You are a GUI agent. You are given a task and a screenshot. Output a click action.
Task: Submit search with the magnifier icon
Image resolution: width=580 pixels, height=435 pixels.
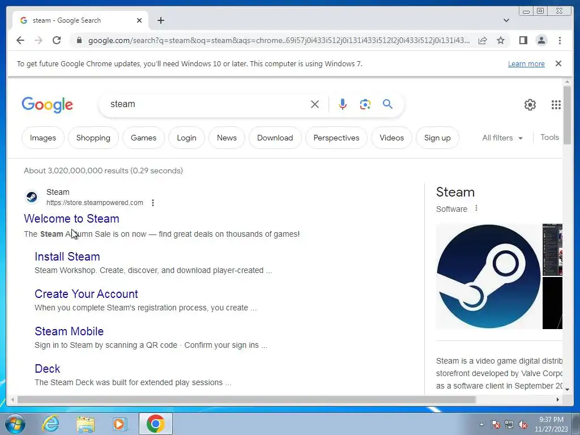(x=387, y=104)
